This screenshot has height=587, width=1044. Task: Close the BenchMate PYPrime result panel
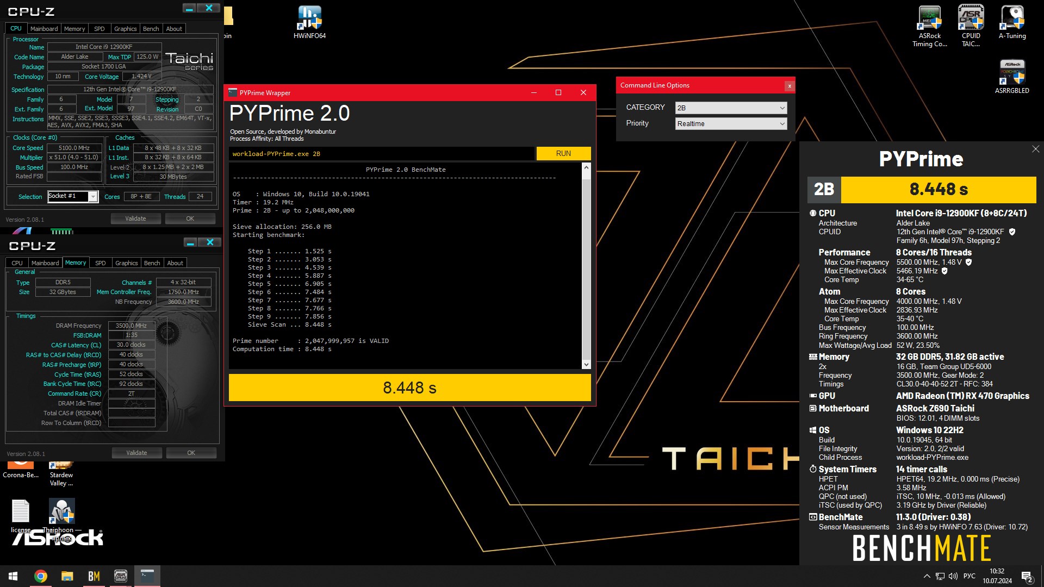click(x=1035, y=149)
